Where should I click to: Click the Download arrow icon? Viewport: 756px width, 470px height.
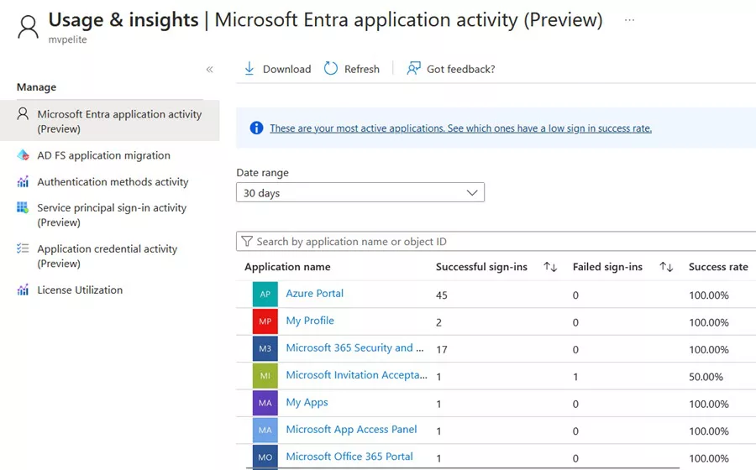pyautogui.click(x=249, y=68)
